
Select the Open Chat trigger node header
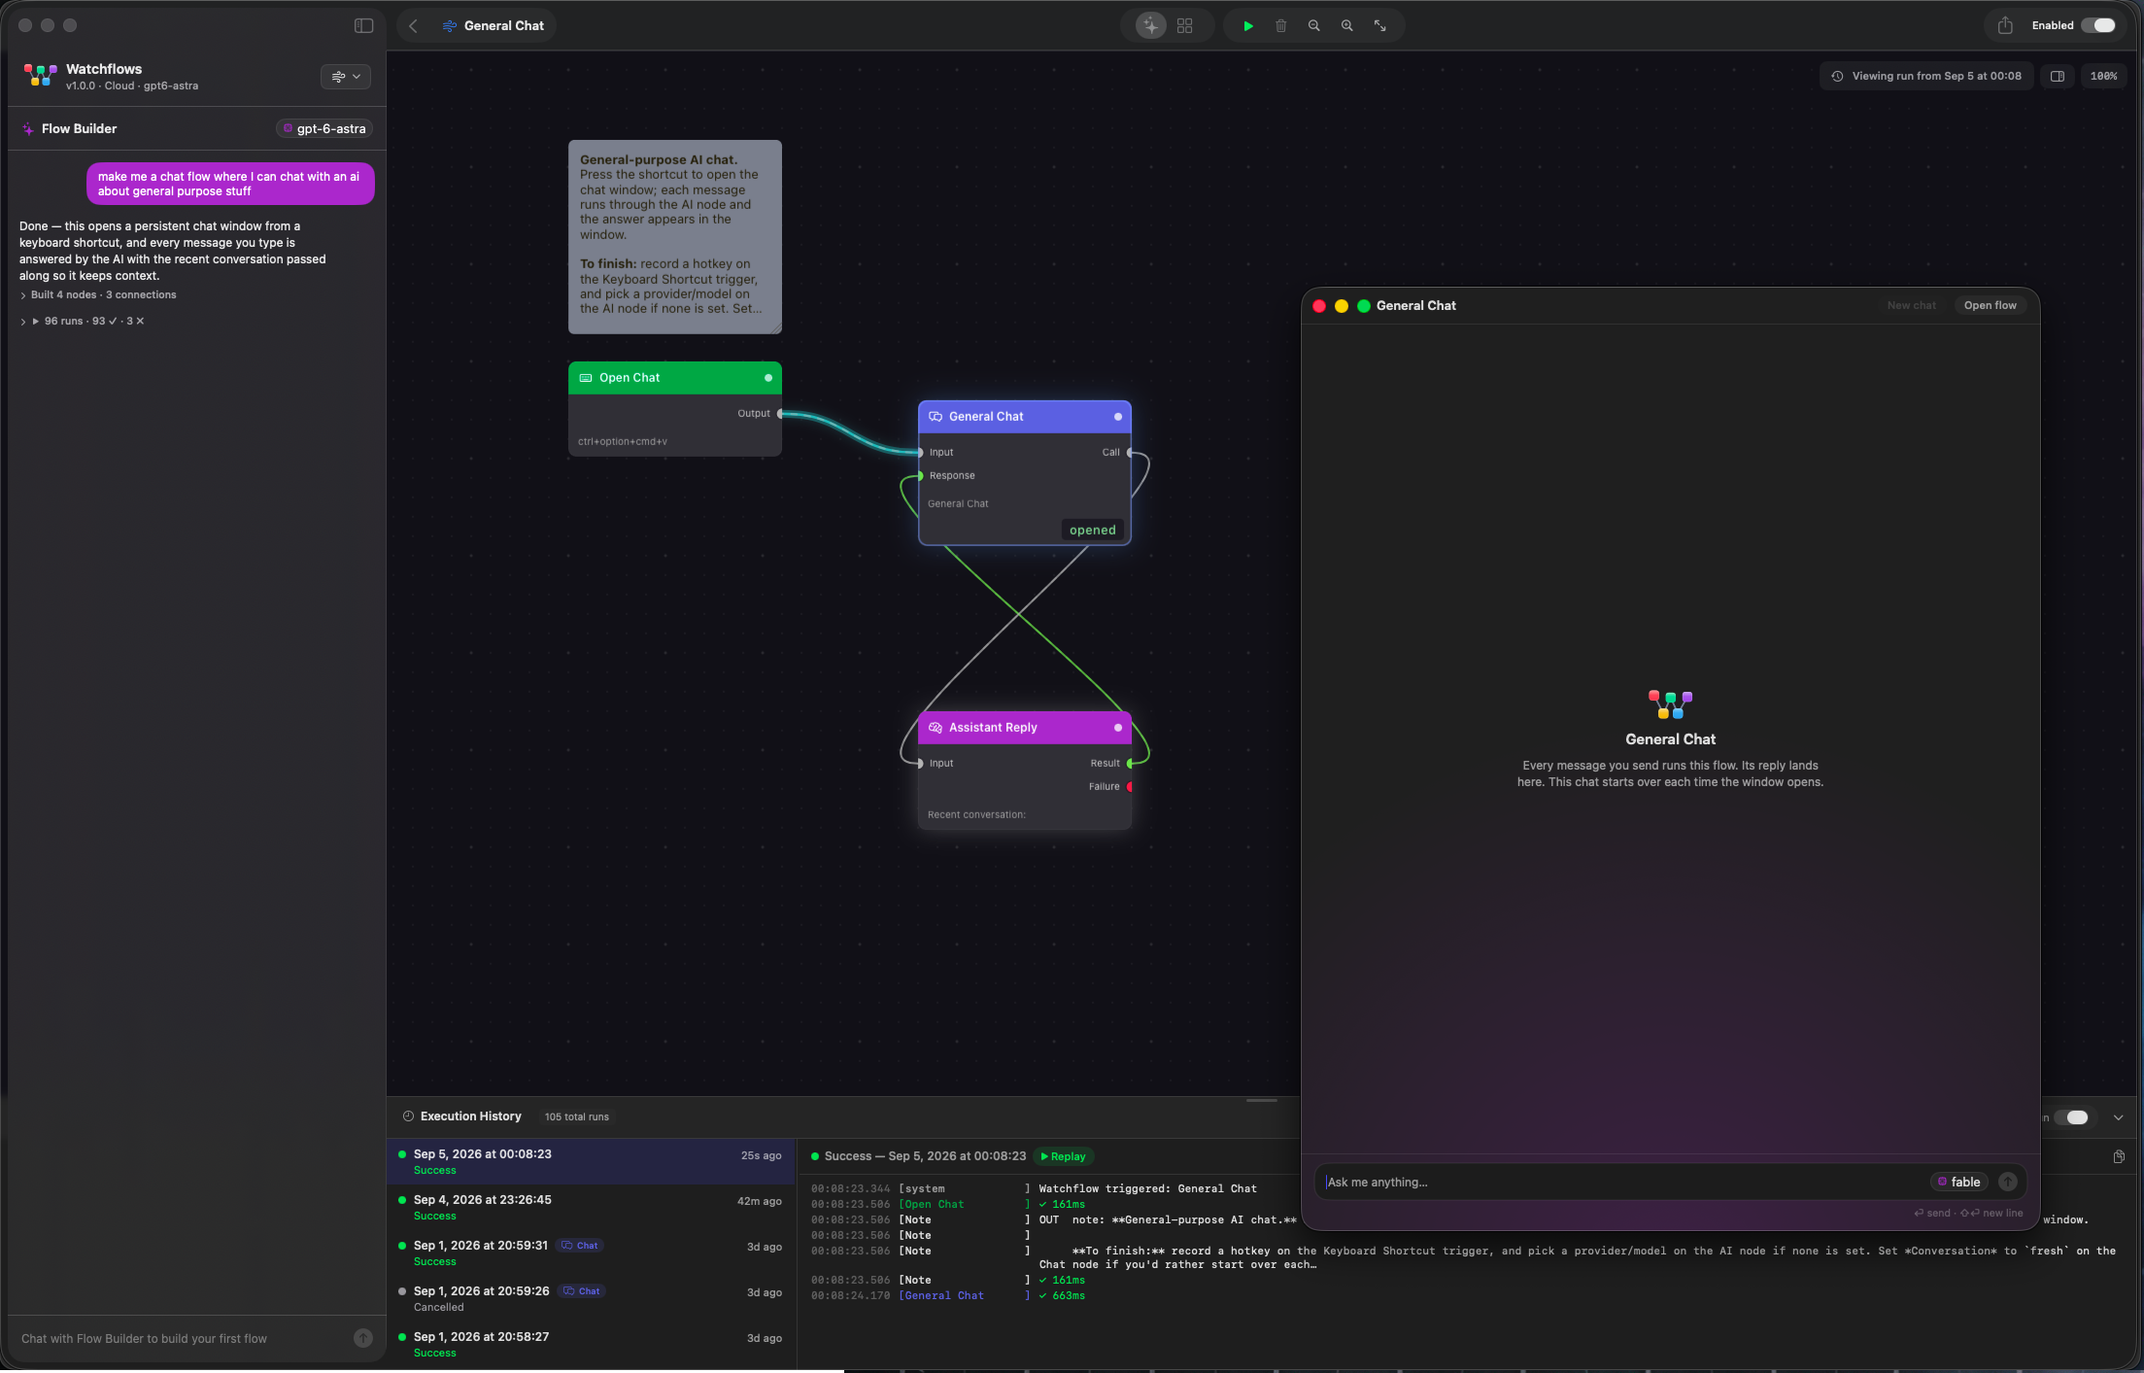tap(675, 377)
